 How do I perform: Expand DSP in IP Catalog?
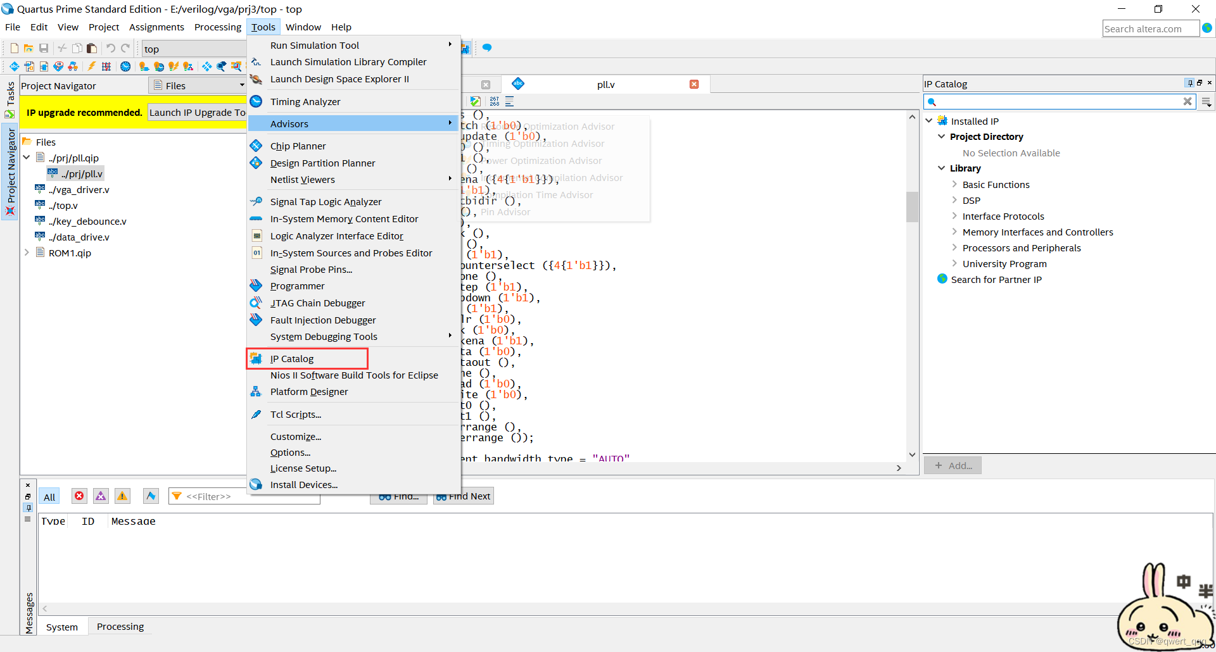pyautogui.click(x=954, y=200)
